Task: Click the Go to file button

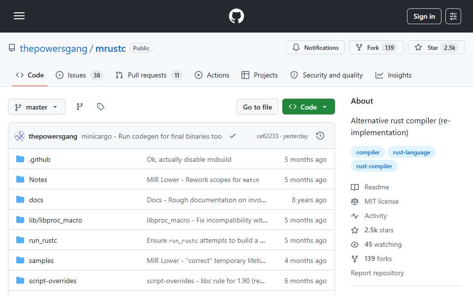Action: coord(257,107)
